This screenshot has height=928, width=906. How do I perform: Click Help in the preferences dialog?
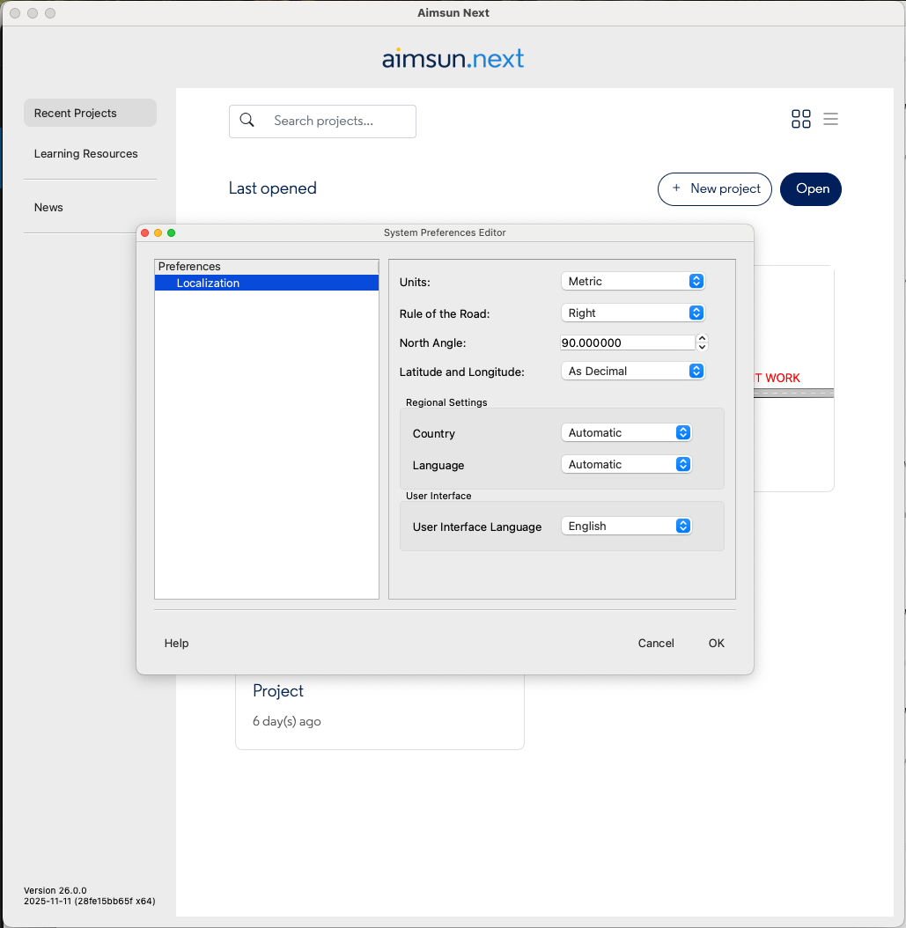[x=176, y=644]
